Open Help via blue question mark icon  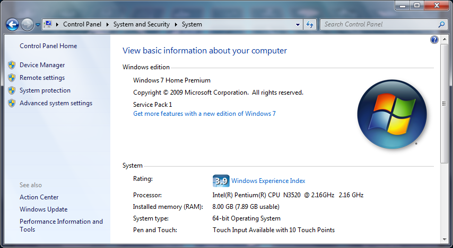point(434,40)
